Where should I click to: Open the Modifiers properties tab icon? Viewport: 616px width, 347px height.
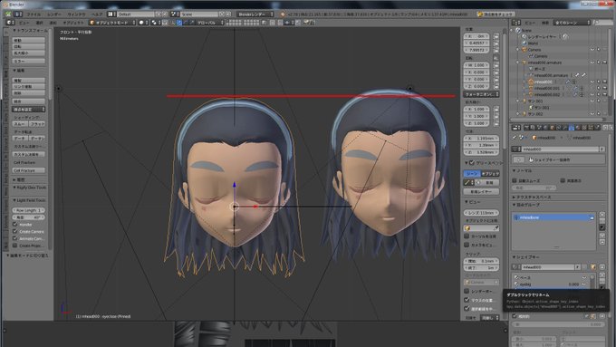[x=564, y=128]
